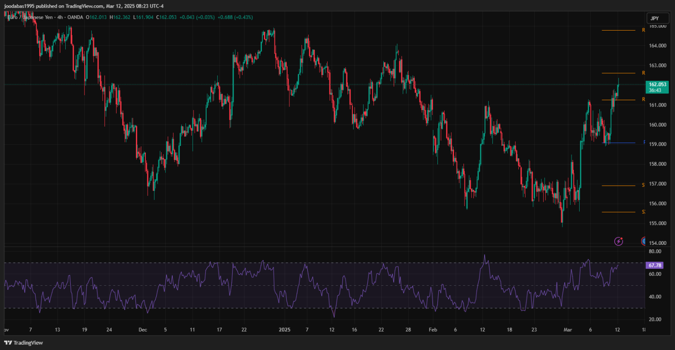Click the 19 date label on time axis
Viewport: 675px width, 350px height.
point(84,330)
